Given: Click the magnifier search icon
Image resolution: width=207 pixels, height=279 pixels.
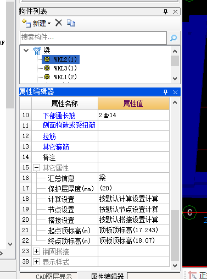Looking at the screenshot, I should (x=174, y=38).
